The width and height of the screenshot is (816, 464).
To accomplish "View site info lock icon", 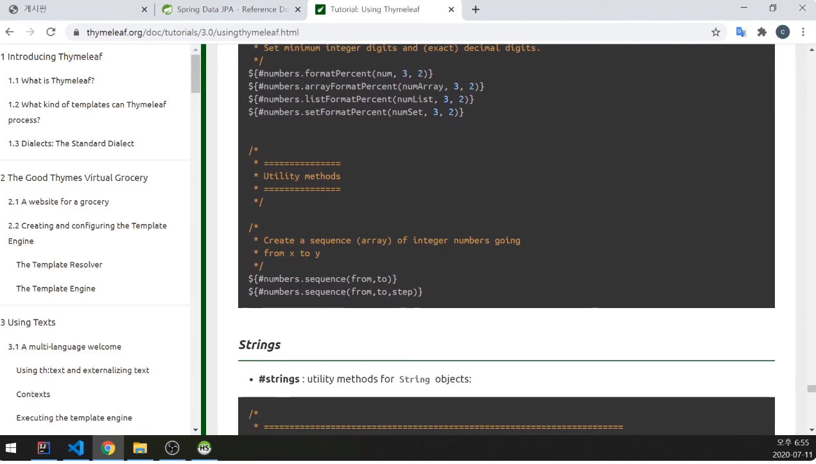I will pyautogui.click(x=76, y=32).
